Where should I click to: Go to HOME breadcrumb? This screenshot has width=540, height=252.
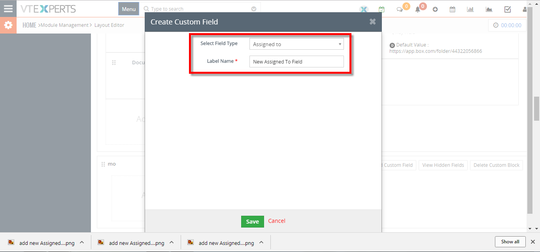point(29,25)
